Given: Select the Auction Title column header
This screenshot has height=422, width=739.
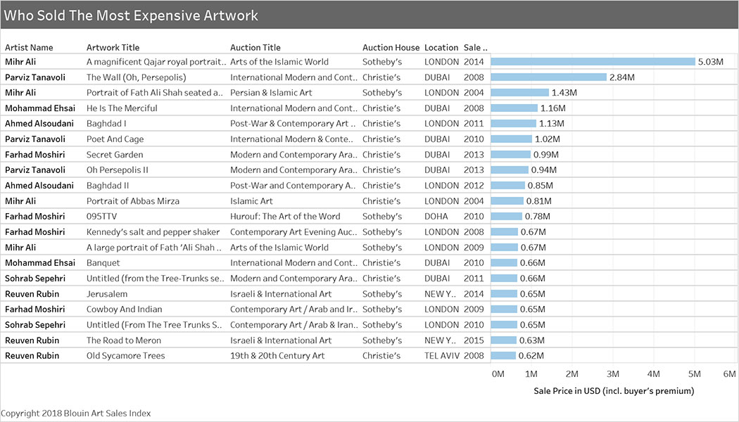Looking at the screenshot, I should click(255, 48).
